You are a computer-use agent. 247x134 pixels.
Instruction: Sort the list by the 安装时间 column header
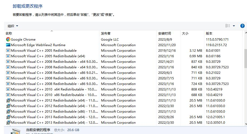(168, 33)
